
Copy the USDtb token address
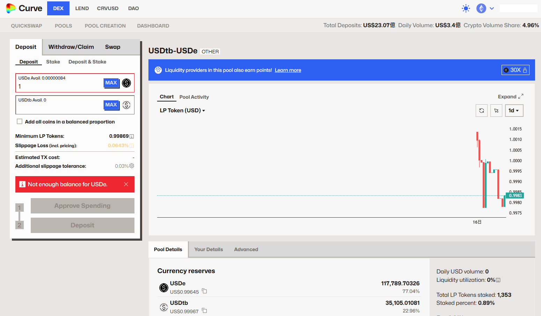point(205,311)
